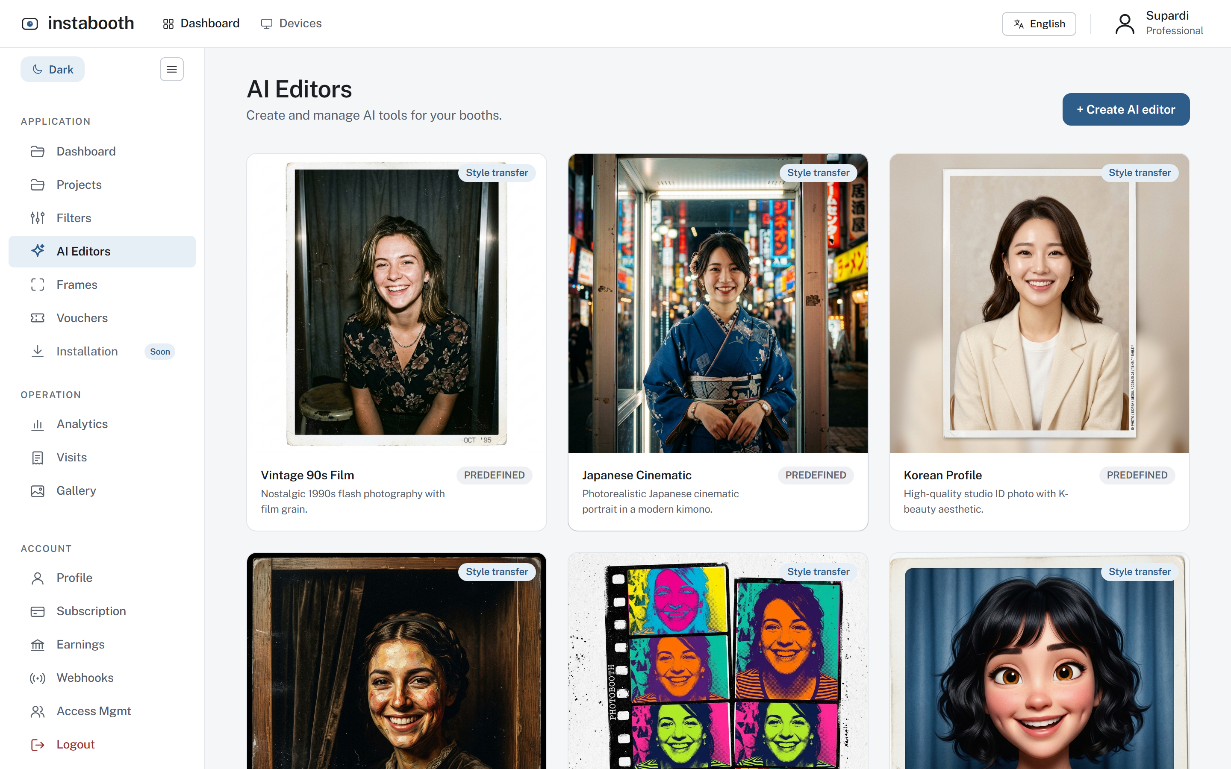The height and width of the screenshot is (769, 1231).
Task: Open Vouchers in the sidebar
Action: click(102, 318)
